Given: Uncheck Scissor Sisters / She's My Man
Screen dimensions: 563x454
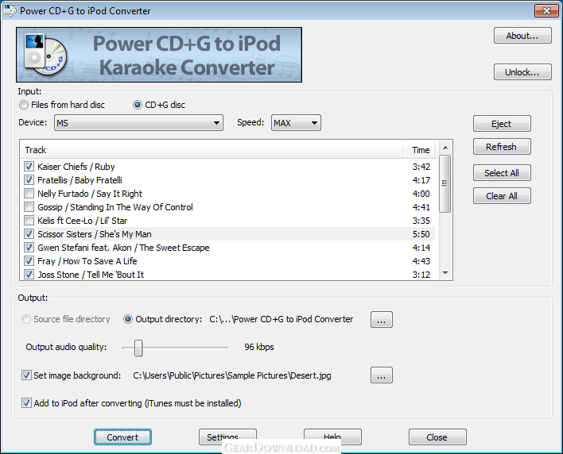Looking at the screenshot, I should click(29, 234).
